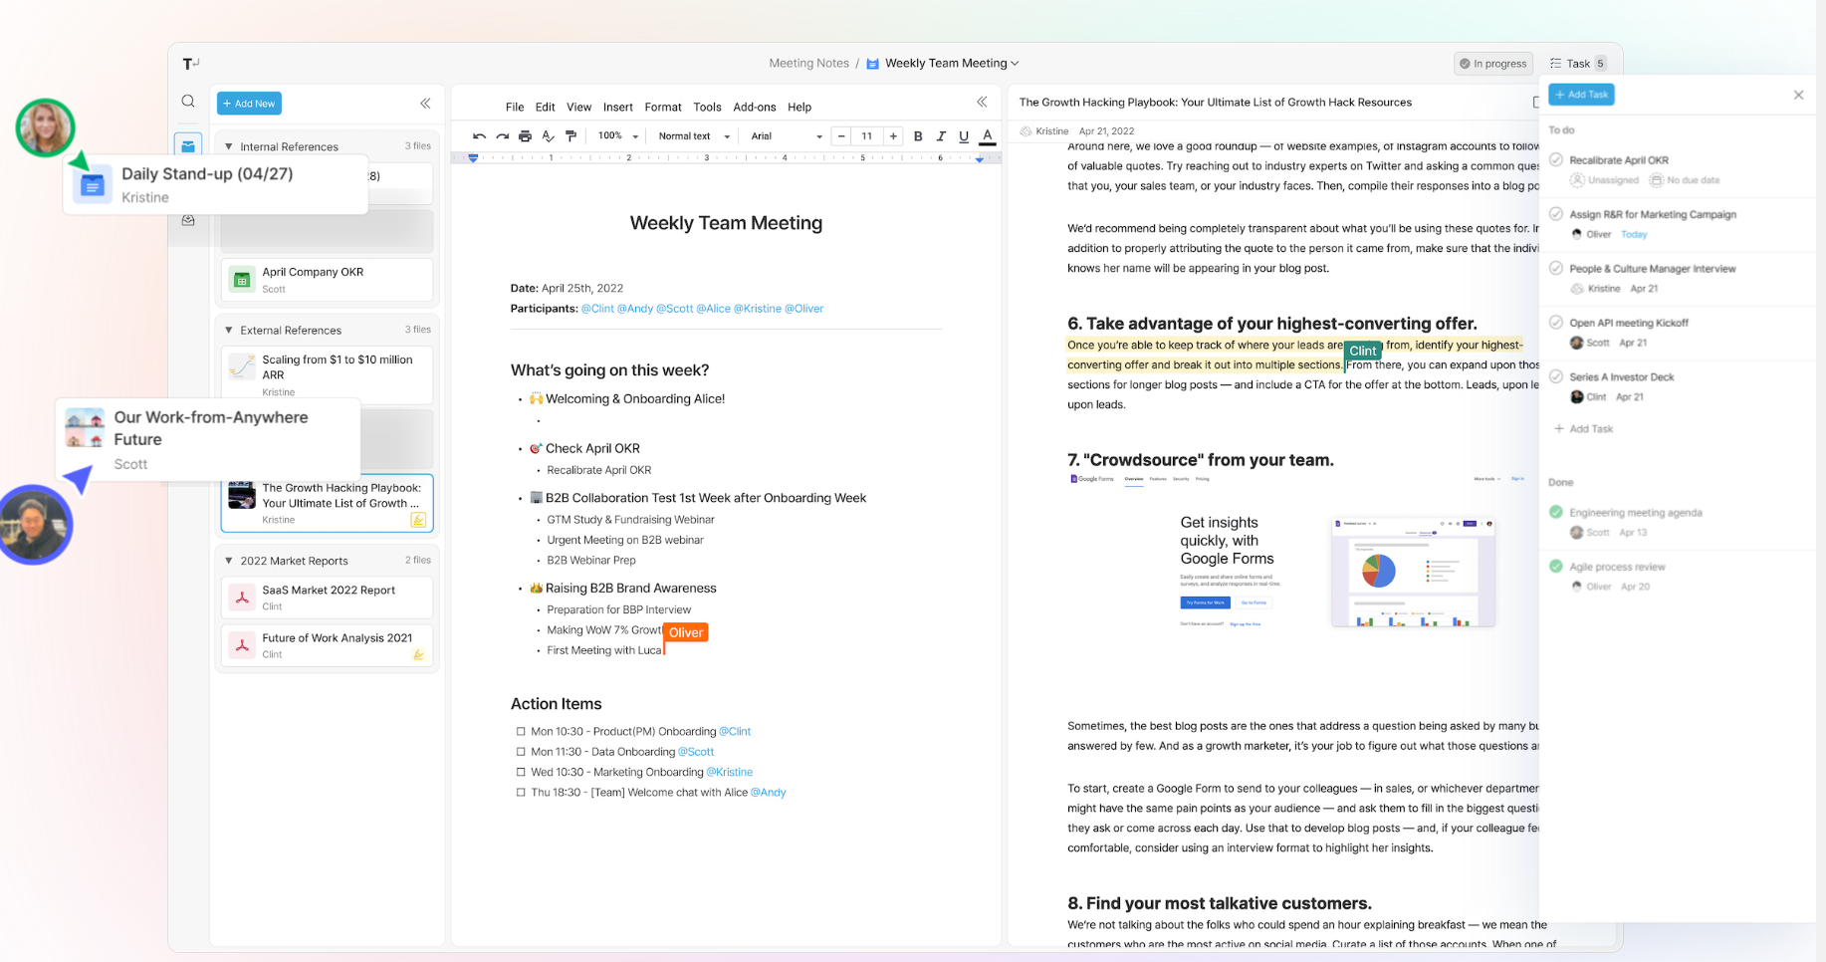This screenshot has width=1826, height=962.
Task: Open the search icon in left sidebar
Action: [188, 102]
